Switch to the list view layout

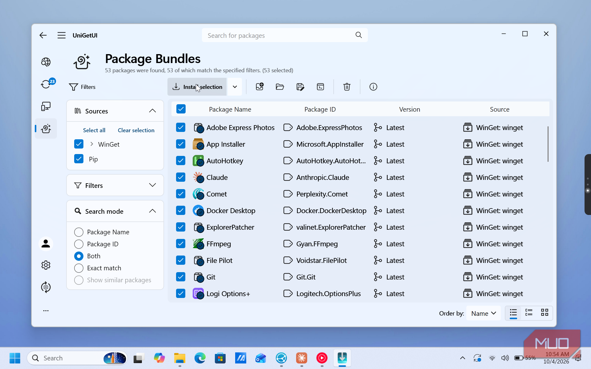(513, 313)
